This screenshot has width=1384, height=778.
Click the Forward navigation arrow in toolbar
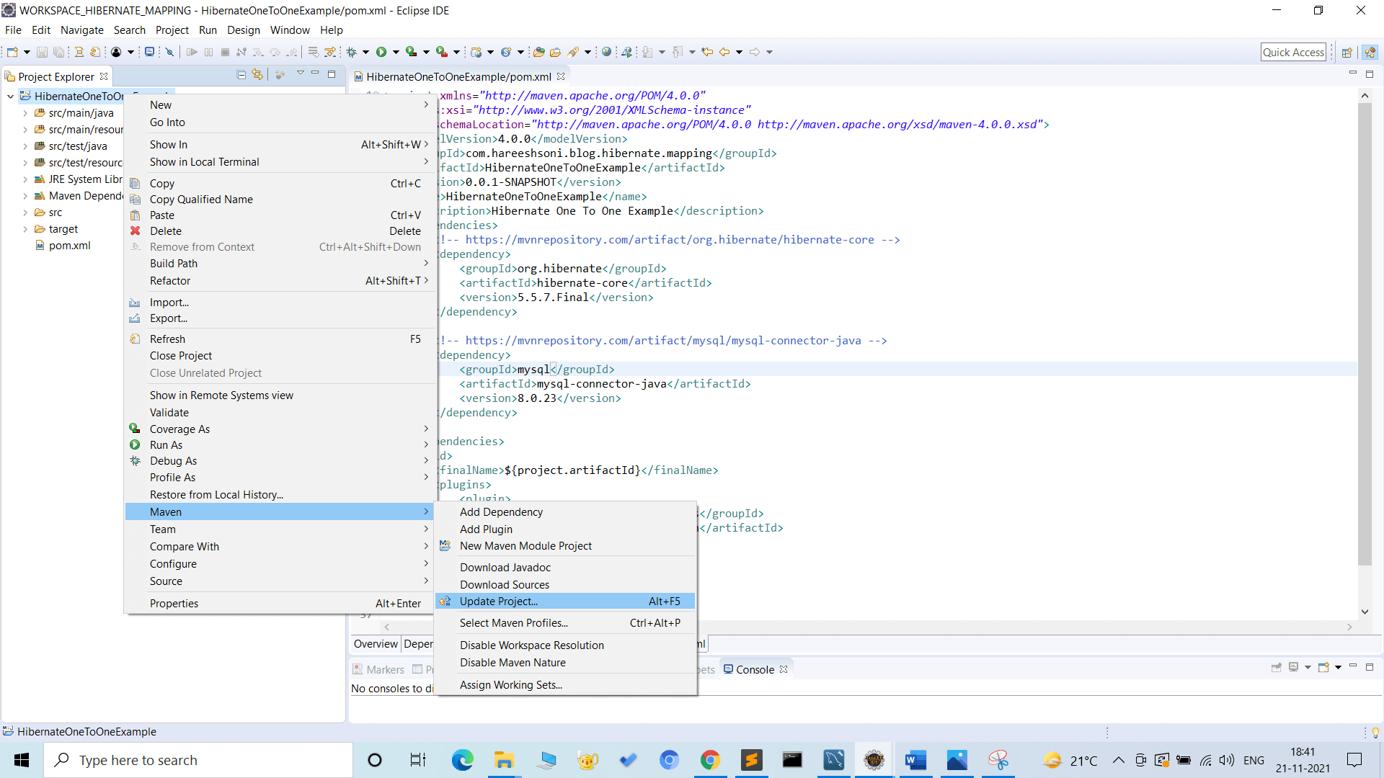click(x=755, y=52)
